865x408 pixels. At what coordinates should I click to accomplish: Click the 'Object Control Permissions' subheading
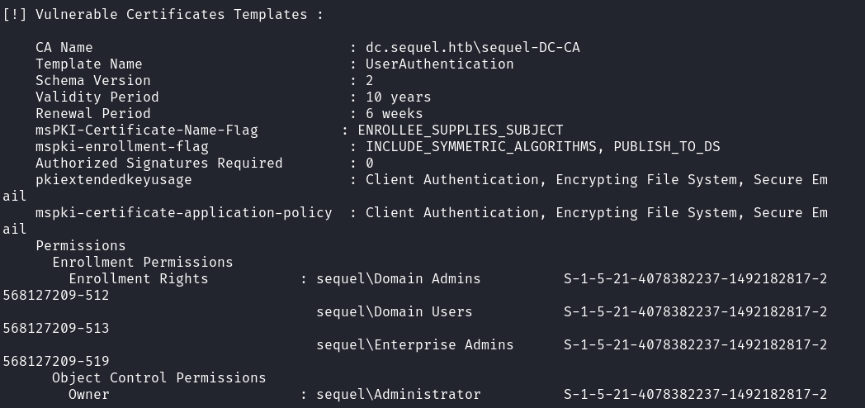(158, 377)
